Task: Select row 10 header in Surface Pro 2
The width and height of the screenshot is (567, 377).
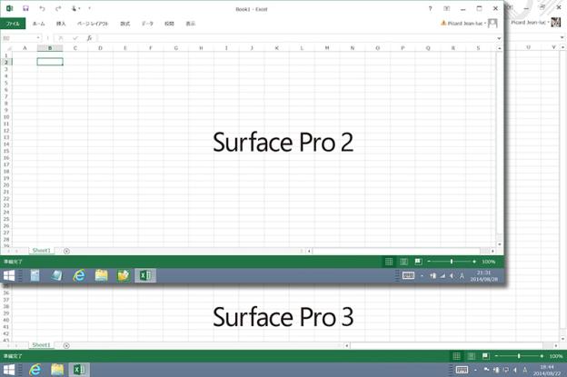Action: coord(6,117)
